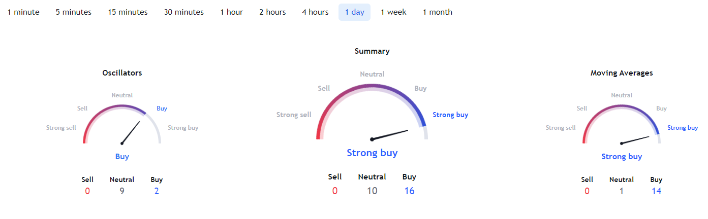Select the 1 minute timeframe tab
This screenshot has height=219, width=708.
coord(23,12)
